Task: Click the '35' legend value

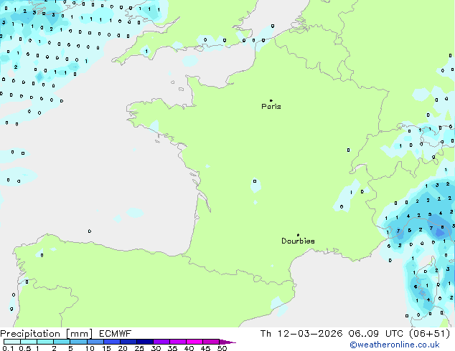Action: pyautogui.click(x=172, y=348)
